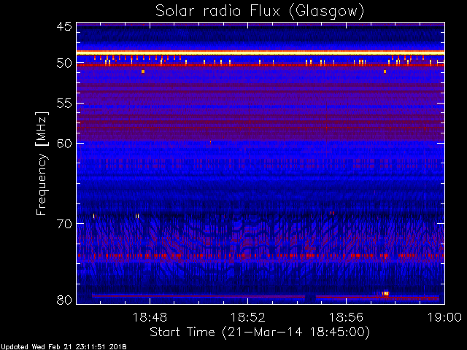Click the 18:48 time tick label

[x=150, y=317]
